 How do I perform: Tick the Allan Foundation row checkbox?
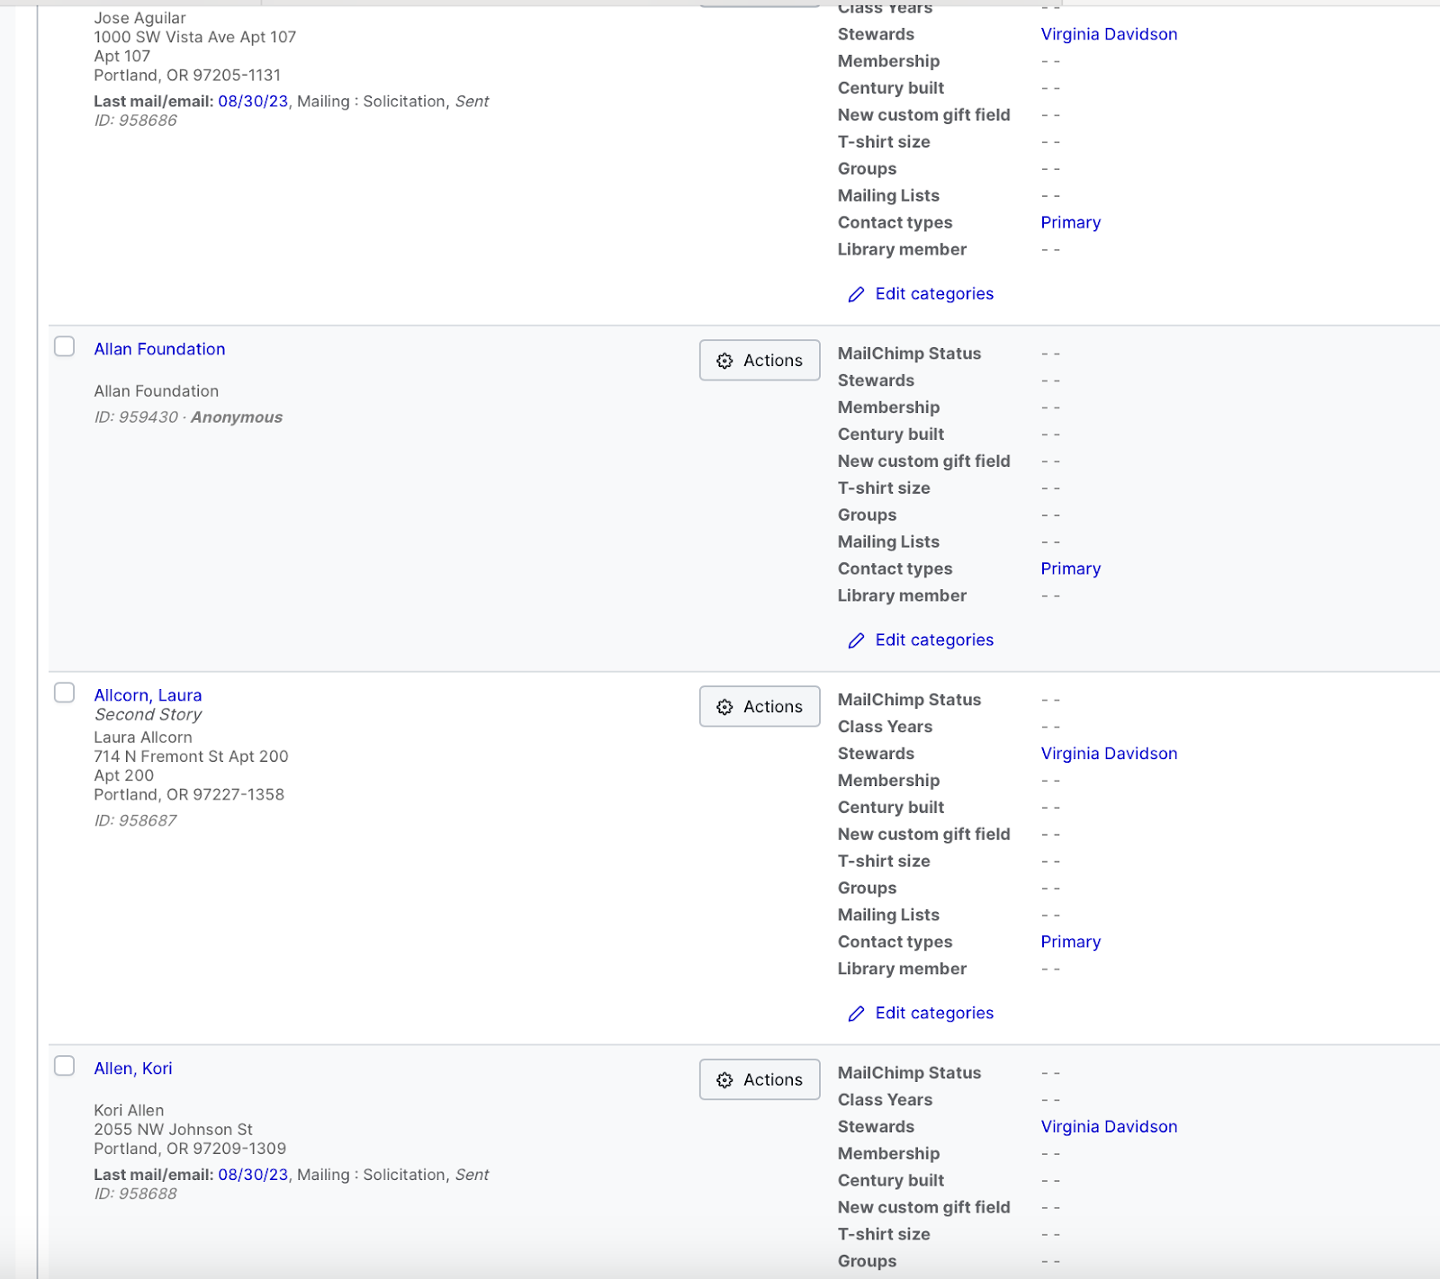pyautogui.click(x=64, y=346)
